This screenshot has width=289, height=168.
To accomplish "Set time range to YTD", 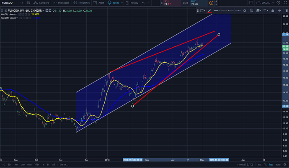I will (36, 165).
